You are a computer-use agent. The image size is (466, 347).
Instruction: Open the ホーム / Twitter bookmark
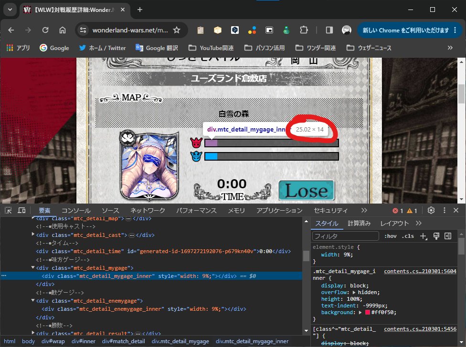(103, 48)
